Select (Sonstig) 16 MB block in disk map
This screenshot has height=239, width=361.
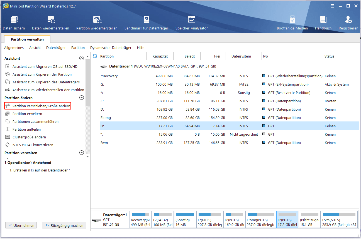(x=185, y=219)
